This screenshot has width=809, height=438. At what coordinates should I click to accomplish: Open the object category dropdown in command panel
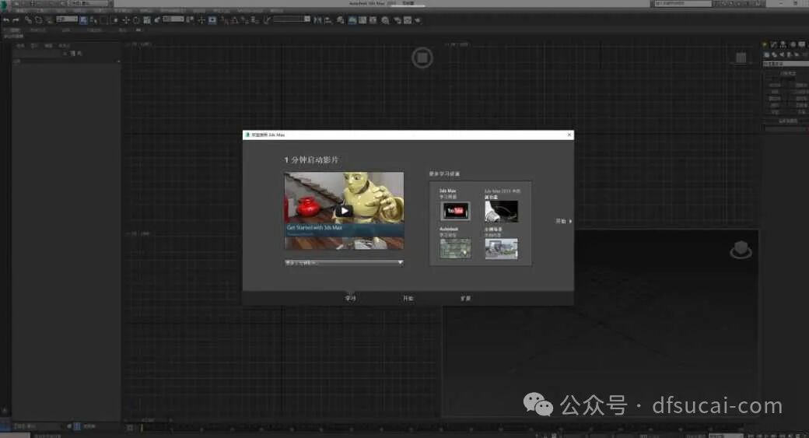tap(785, 64)
